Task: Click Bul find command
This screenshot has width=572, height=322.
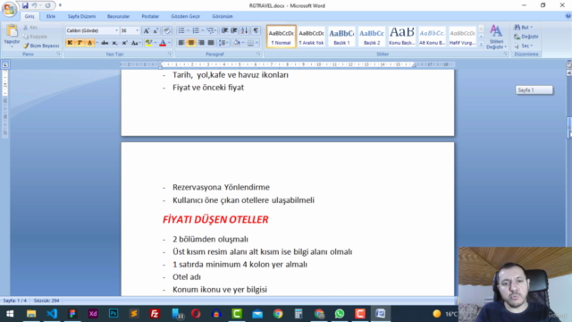Action: coord(524,28)
